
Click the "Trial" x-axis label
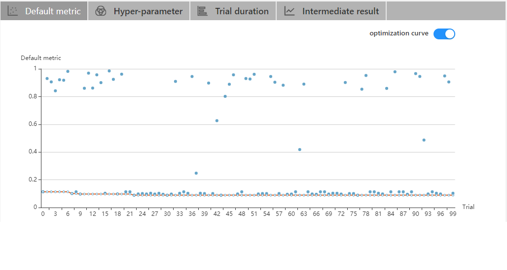pos(468,207)
